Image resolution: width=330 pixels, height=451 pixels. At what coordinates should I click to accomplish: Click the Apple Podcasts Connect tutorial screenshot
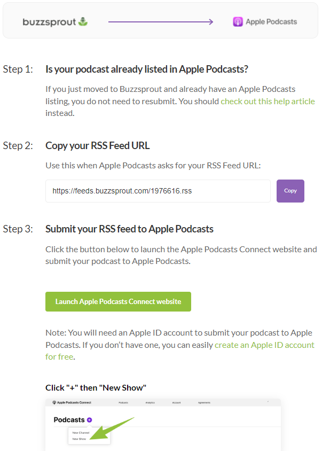(163, 425)
